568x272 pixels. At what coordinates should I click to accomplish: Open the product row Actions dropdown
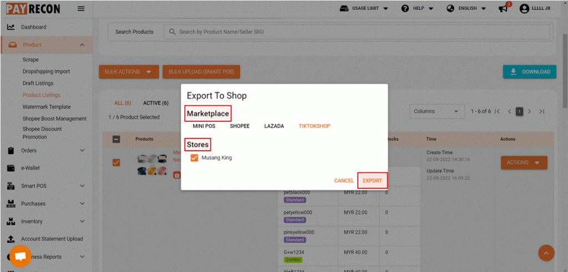[524, 163]
